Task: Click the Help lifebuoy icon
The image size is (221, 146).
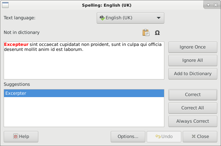Action: click(16, 136)
